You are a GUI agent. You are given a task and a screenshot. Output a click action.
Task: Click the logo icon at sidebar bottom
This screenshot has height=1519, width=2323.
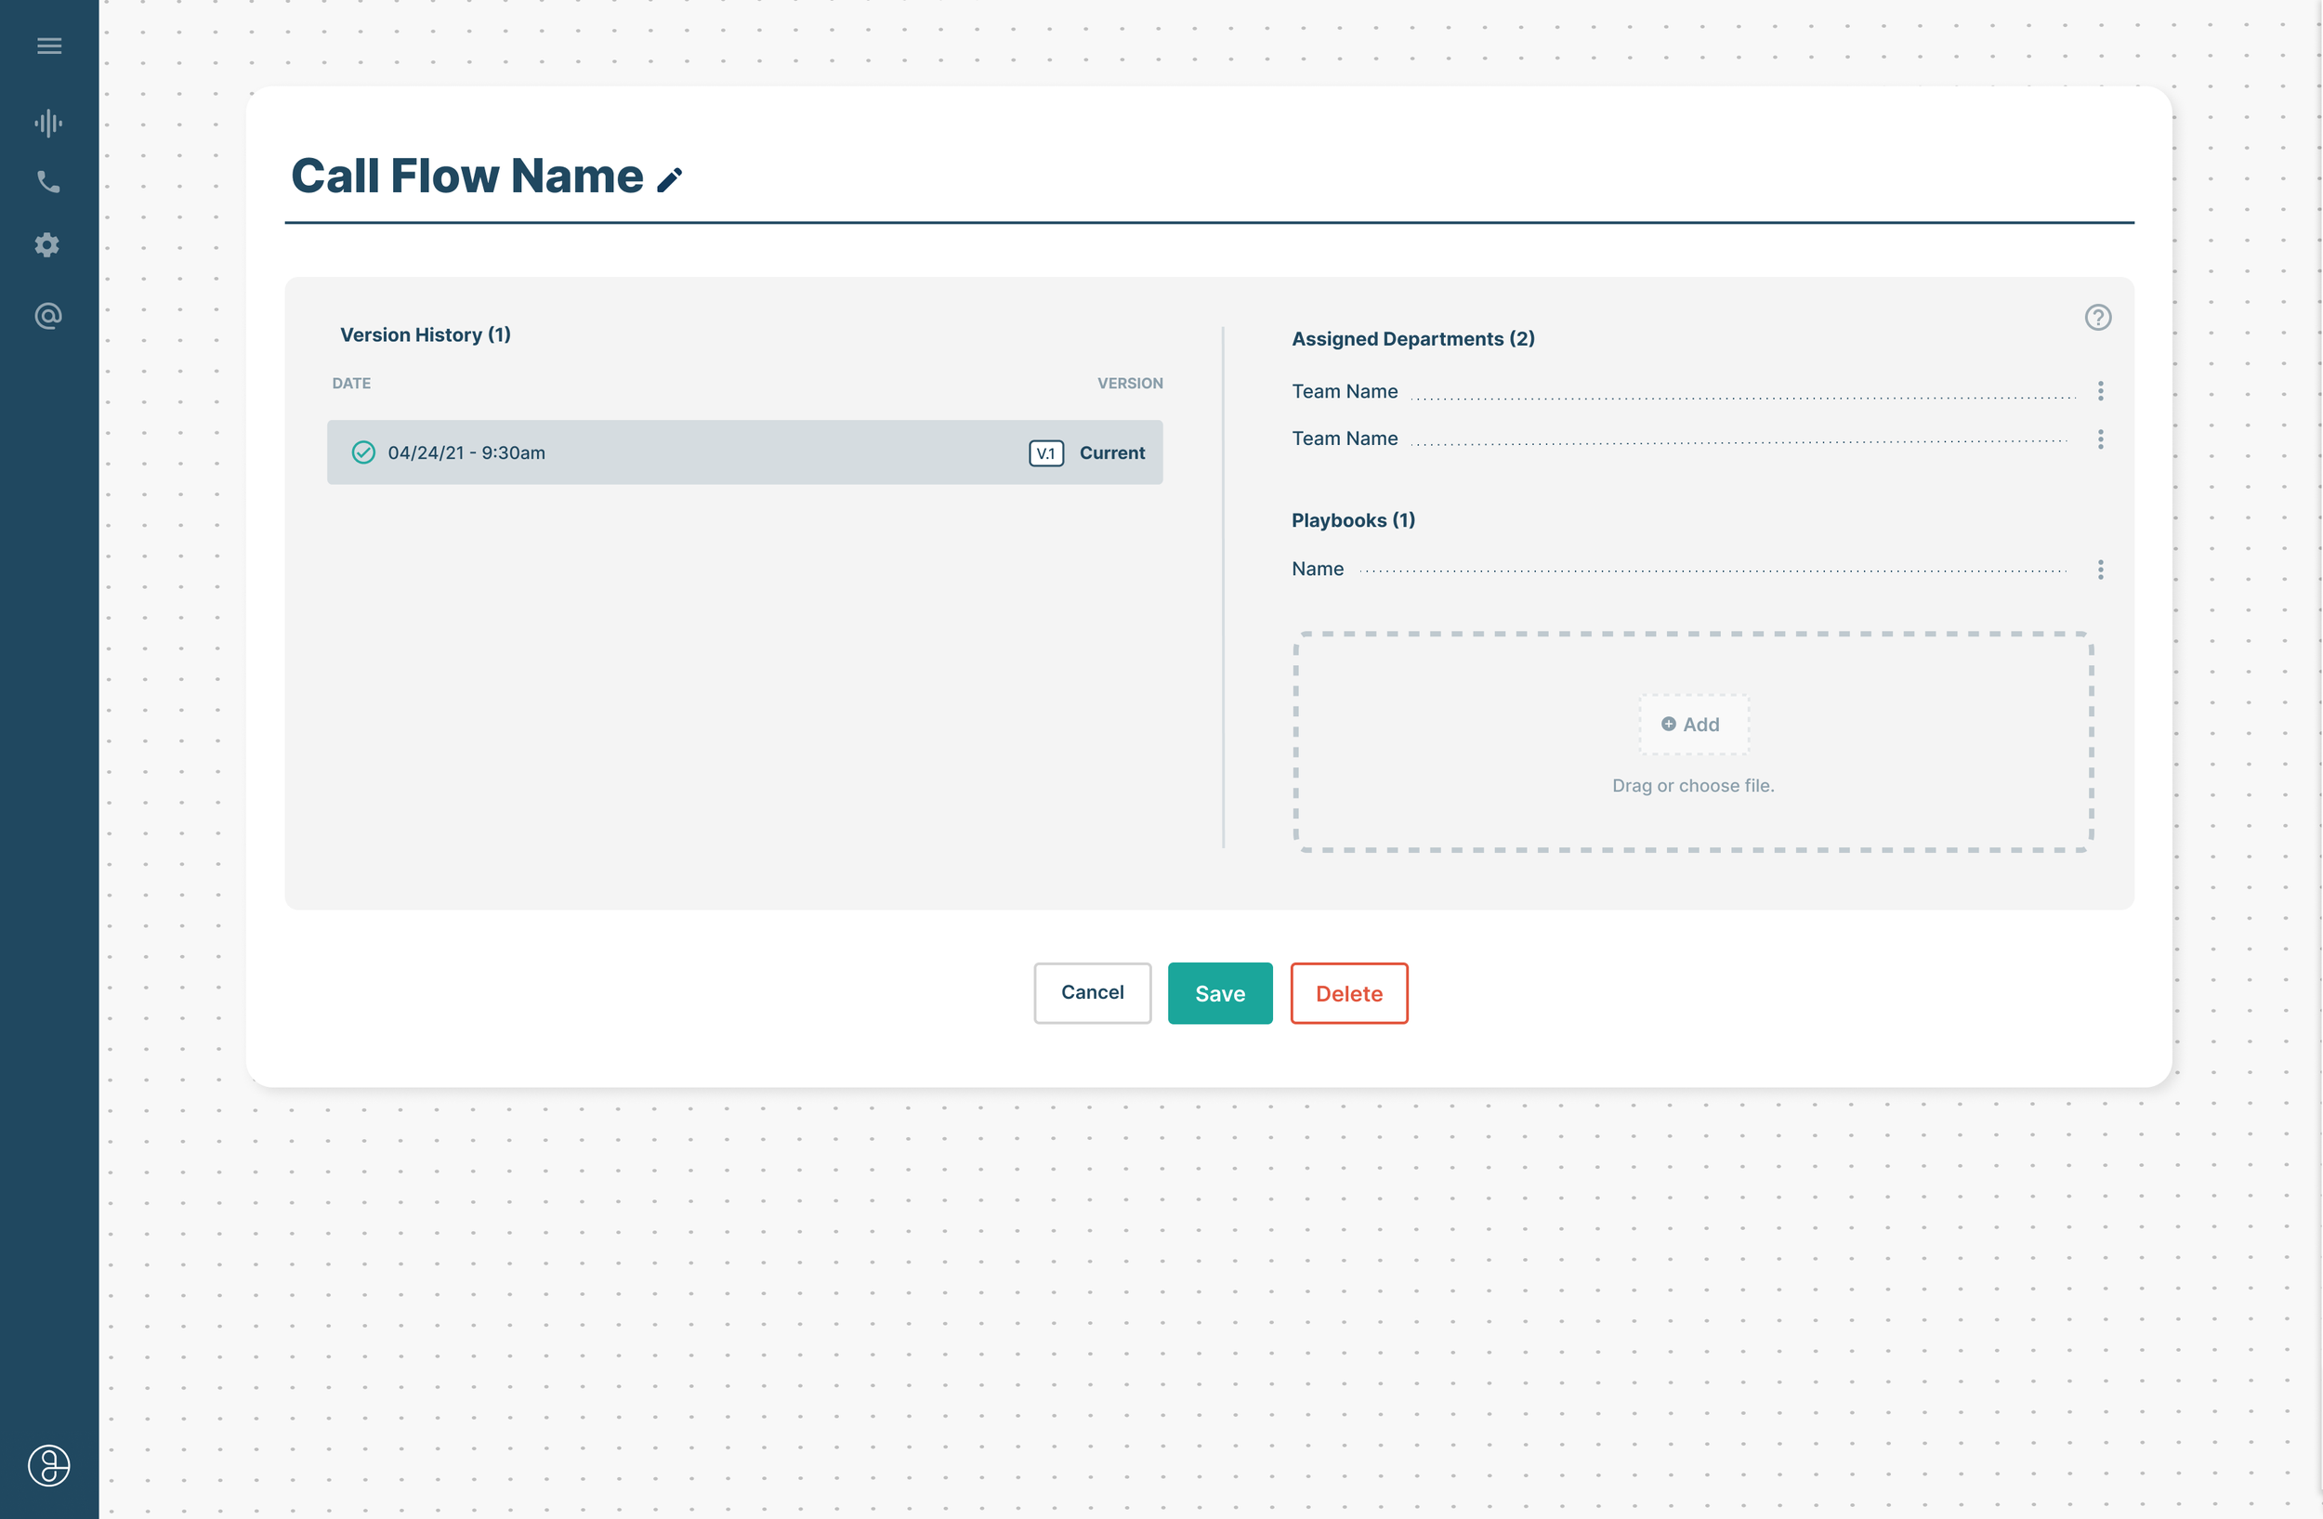pyautogui.click(x=49, y=1465)
